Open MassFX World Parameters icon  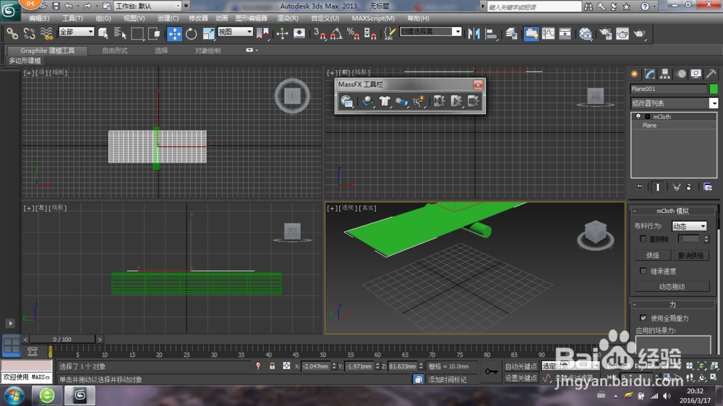pos(347,101)
